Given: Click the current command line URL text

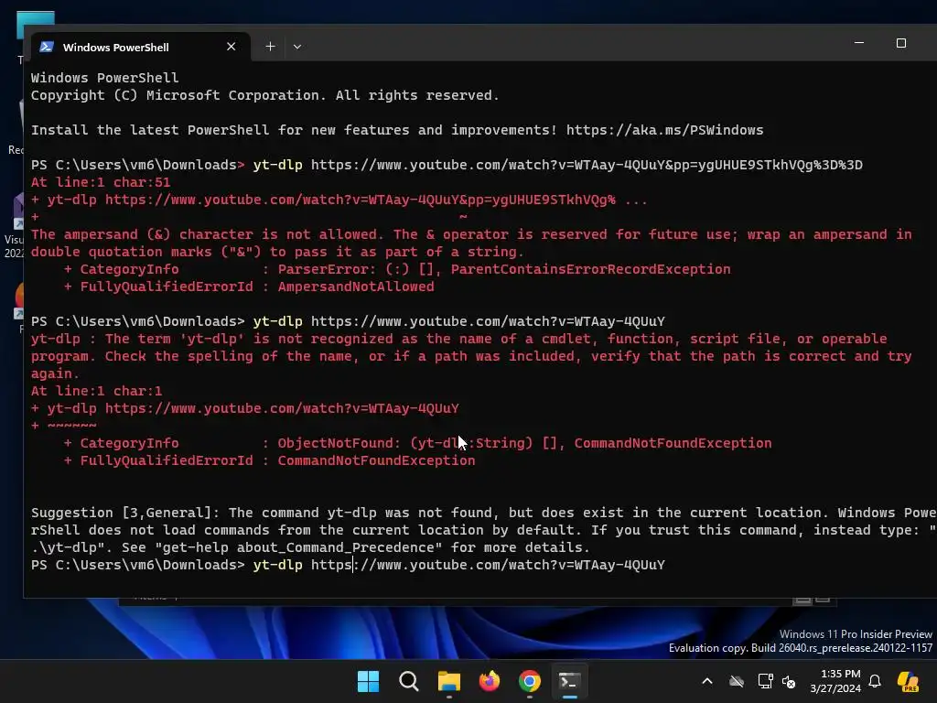Looking at the screenshot, I should 488,565.
